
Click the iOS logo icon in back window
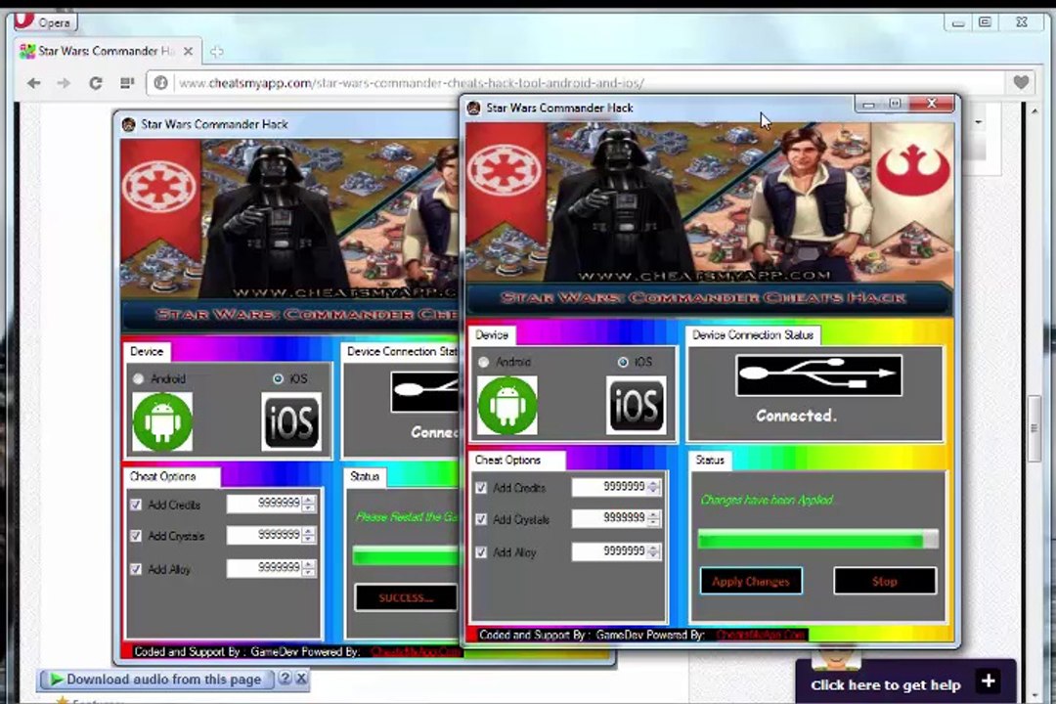pos(291,421)
